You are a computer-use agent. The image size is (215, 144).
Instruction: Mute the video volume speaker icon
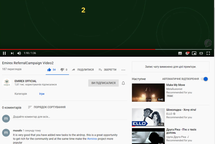click(19, 53)
